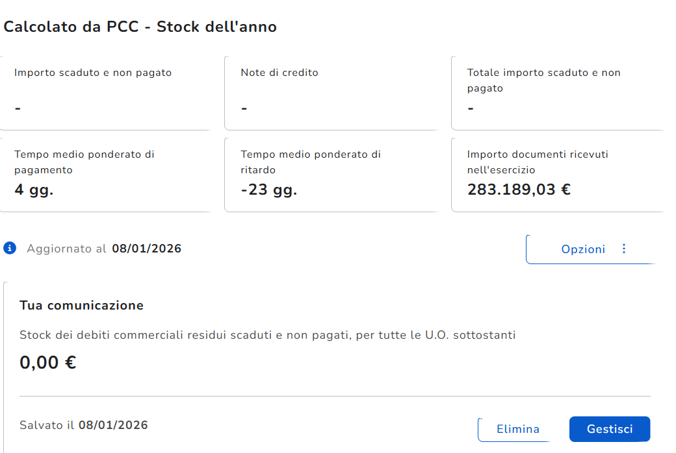Click the 0,00 € stock amount
The height and width of the screenshot is (453, 676).
(48, 362)
